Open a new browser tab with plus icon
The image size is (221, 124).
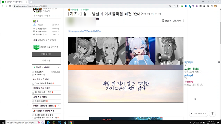click(x=31, y=2)
